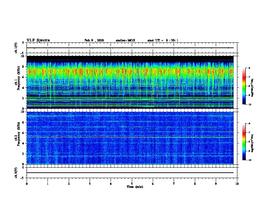Click the ch.1 frequency axis '4' tick label

click(23, 88)
